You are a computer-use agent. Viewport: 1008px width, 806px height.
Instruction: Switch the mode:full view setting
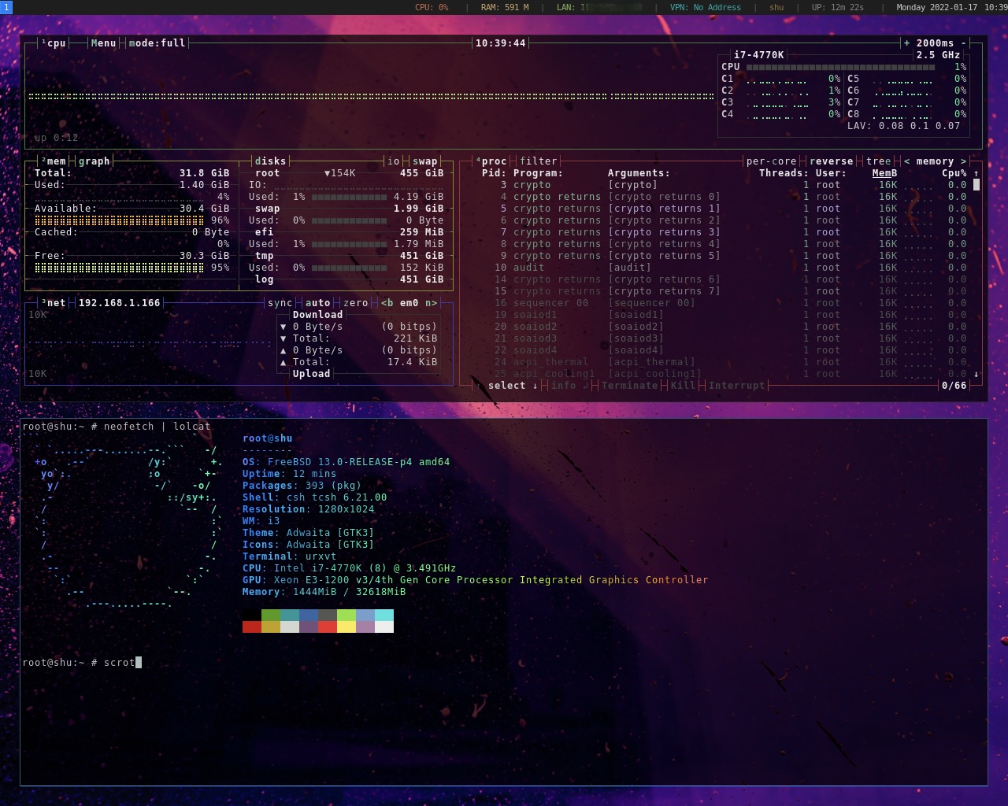click(x=157, y=43)
